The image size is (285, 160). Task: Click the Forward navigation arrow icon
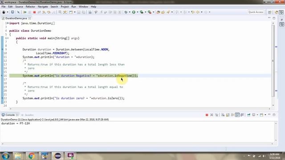tap(206, 12)
